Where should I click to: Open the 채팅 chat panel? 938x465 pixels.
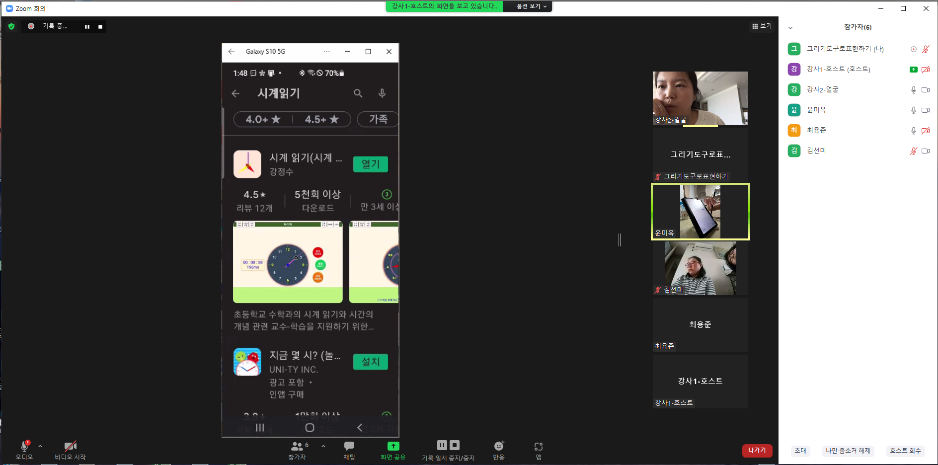(x=349, y=450)
